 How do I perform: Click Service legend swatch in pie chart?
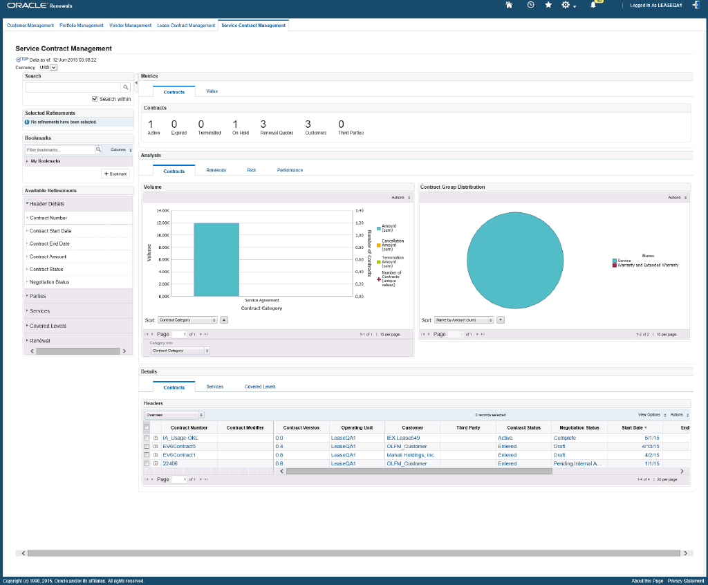click(615, 261)
